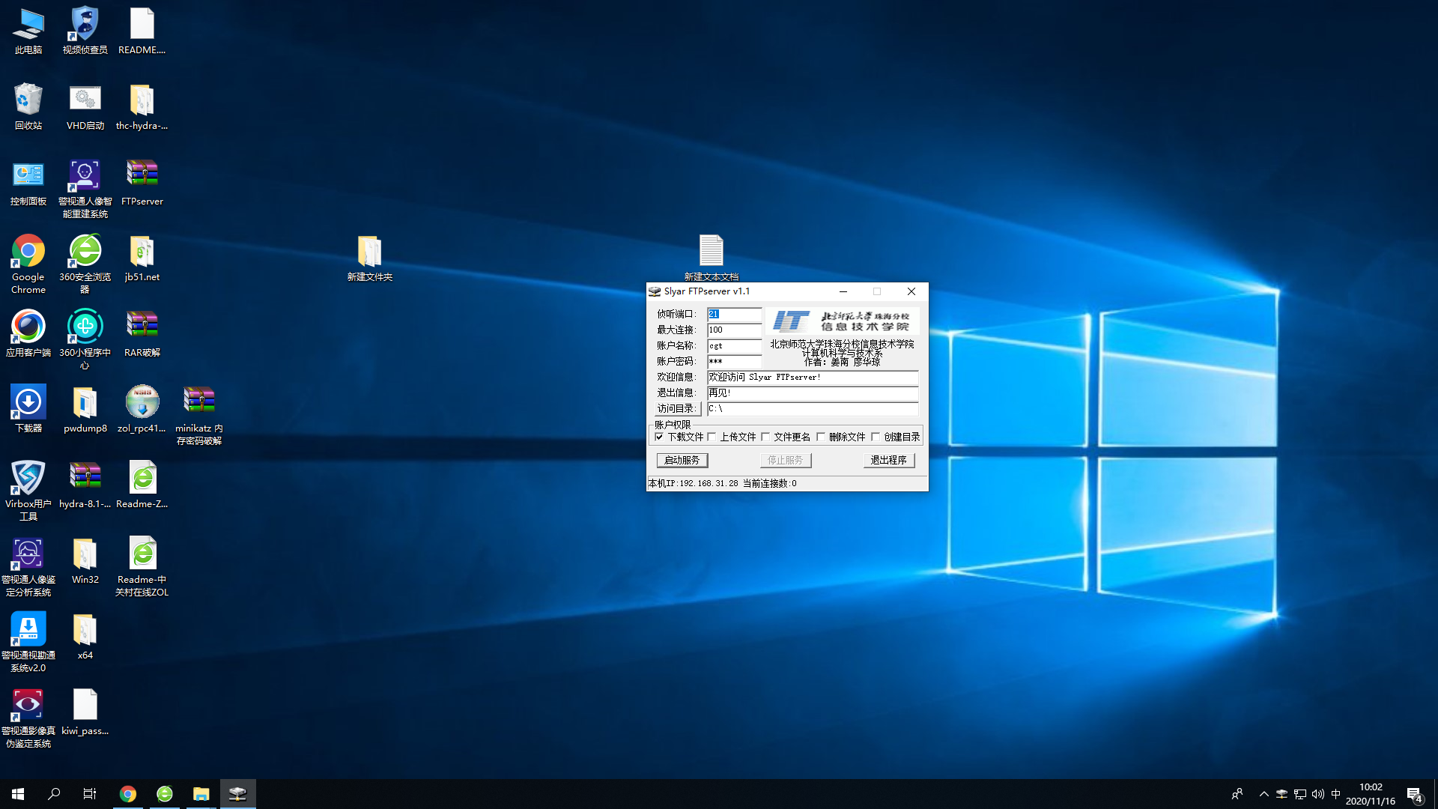Open the RAR破解 archive icon
Screen dimensions: 1438x809
pyautogui.click(x=142, y=325)
